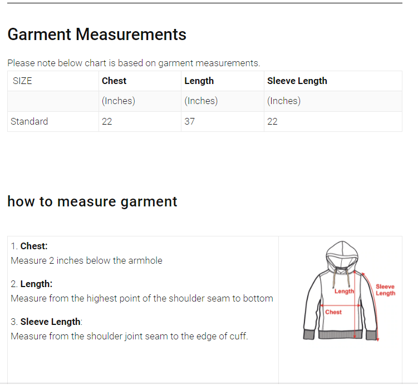
Task: Click the hood of the hoodie illustration
Action: pyautogui.click(x=341, y=255)
